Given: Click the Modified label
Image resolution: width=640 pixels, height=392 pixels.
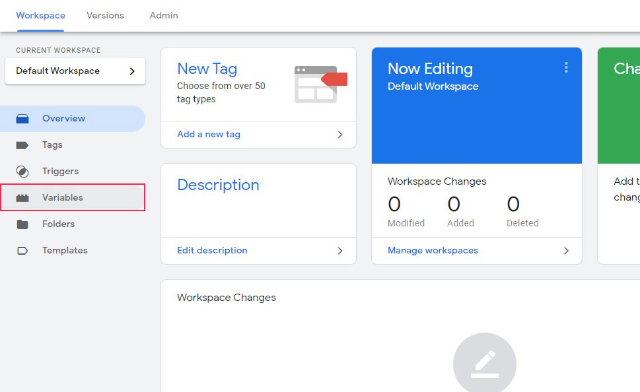Looking at the screenshot, I should point(406,223).
